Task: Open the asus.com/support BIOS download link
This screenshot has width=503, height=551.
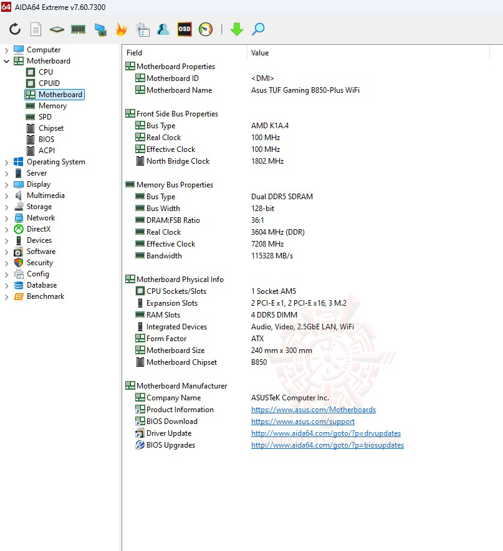Action: pyautogui.click(x=303, y=421)
